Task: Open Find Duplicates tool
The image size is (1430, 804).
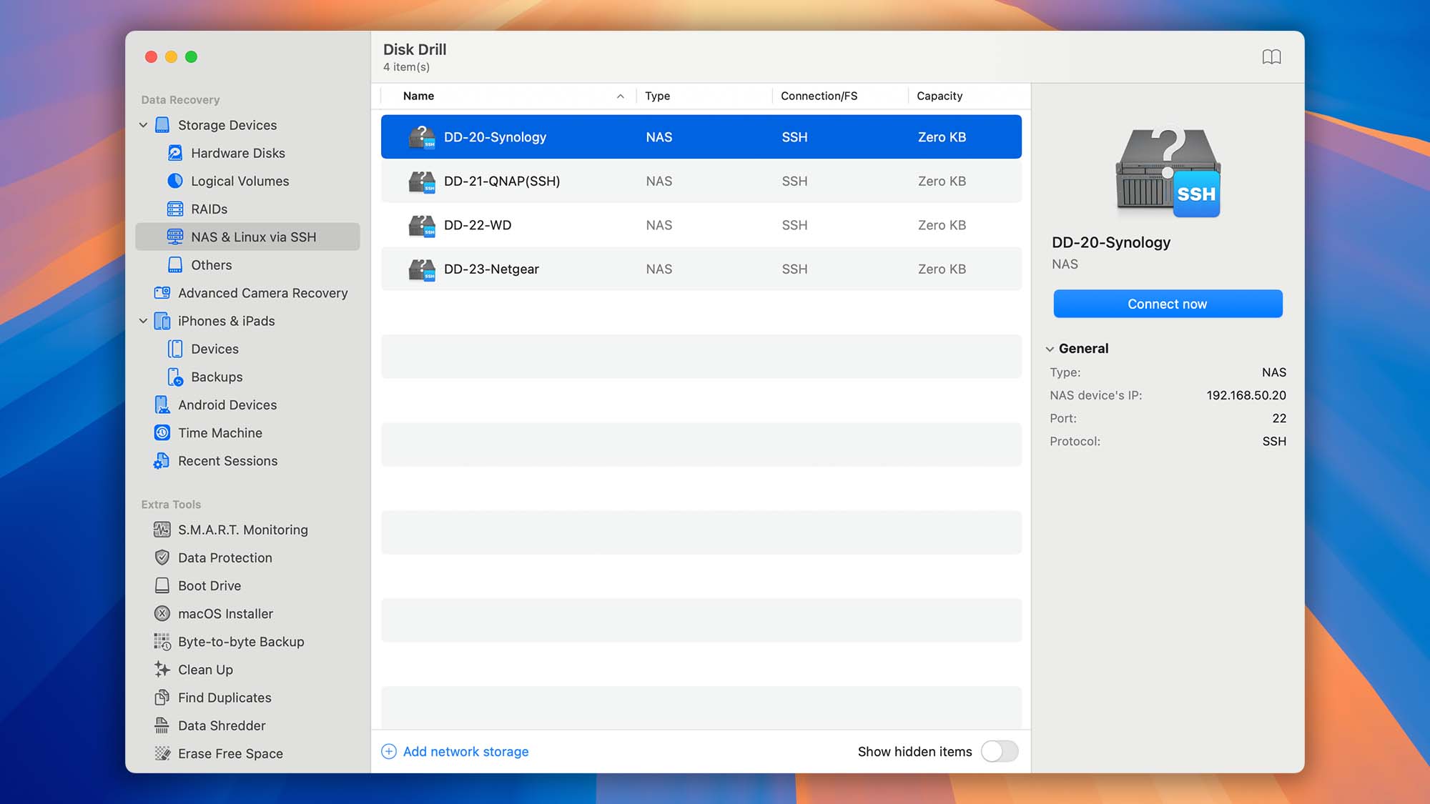Action: coord(225,698)
